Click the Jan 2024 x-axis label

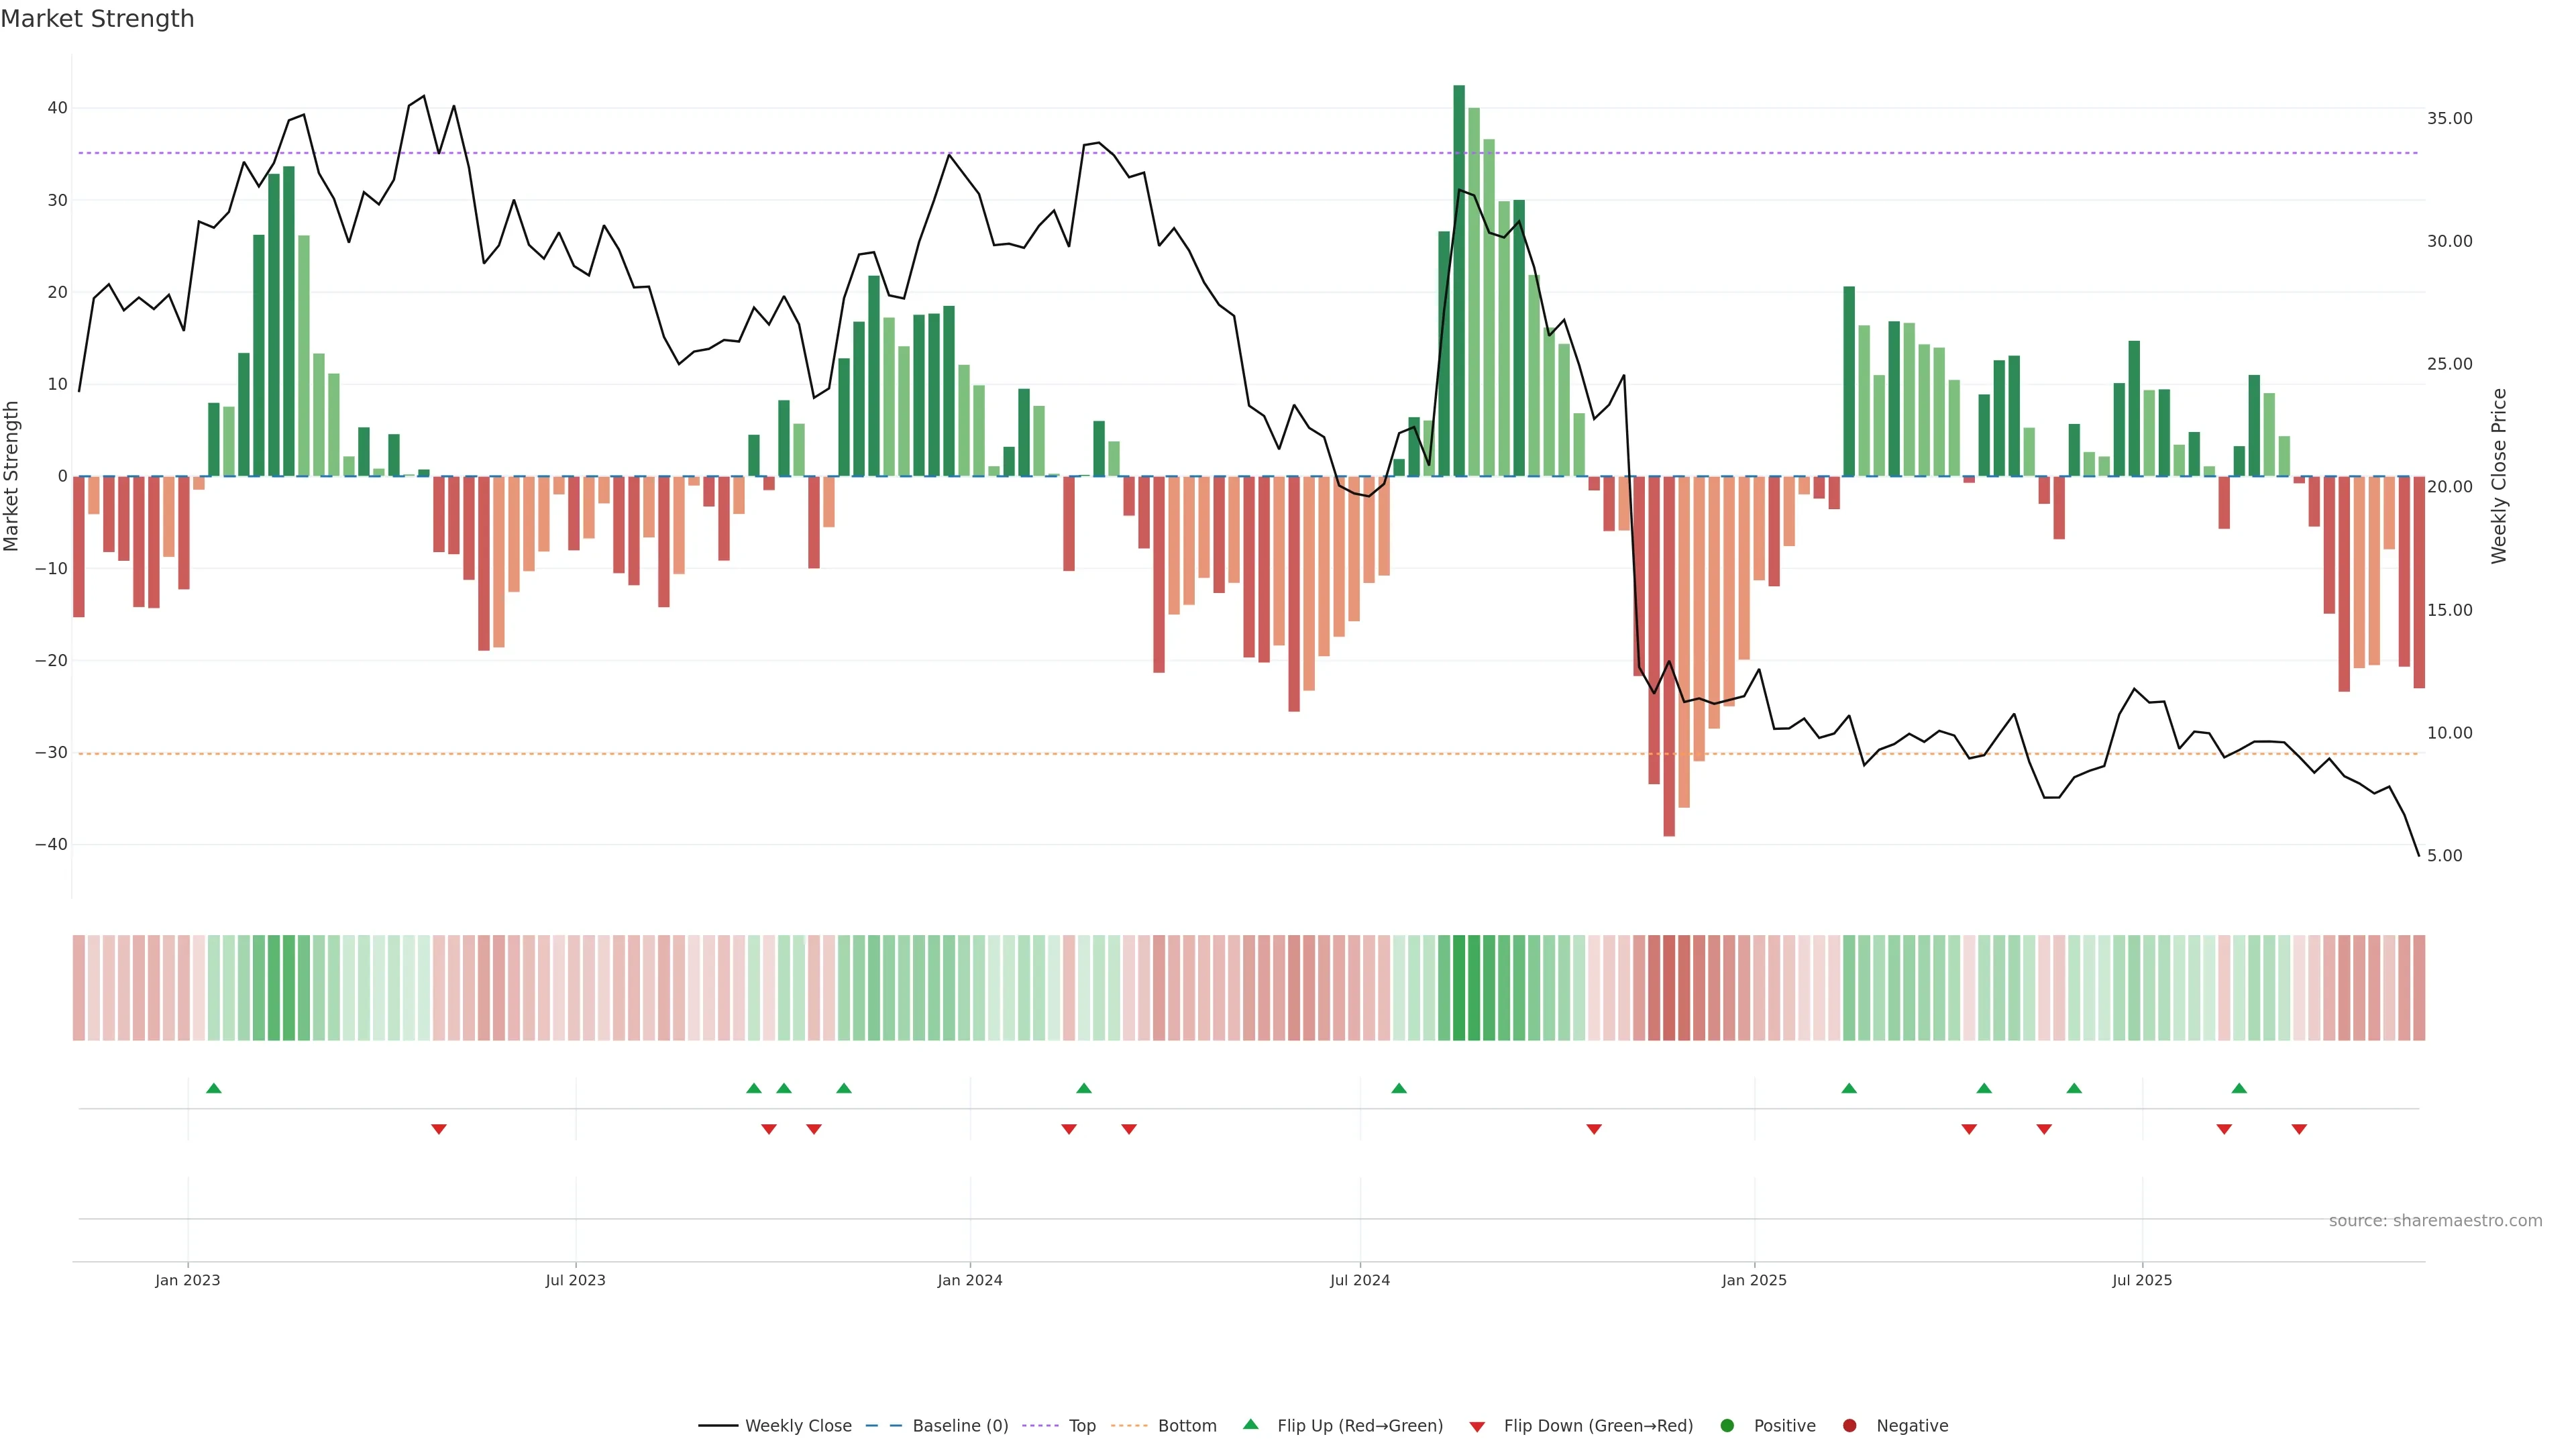pyautogui.click(x=969, y=1280)
